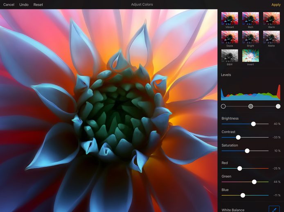Click the flower image canvas
The width and height of the screenshot is (284, 212).
[109, 110]
